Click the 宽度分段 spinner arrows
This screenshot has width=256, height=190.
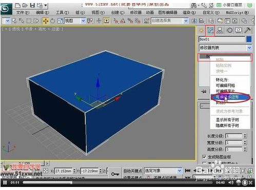coord(245,142)
